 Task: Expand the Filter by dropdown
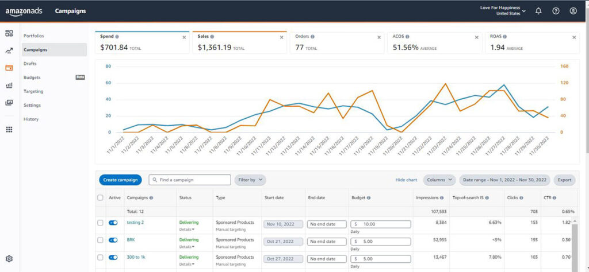250,180
